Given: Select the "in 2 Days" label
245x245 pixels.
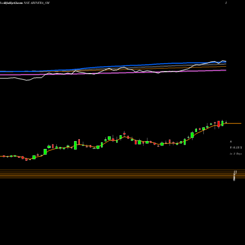Looking at the screenshot, I should click(236, 154).
